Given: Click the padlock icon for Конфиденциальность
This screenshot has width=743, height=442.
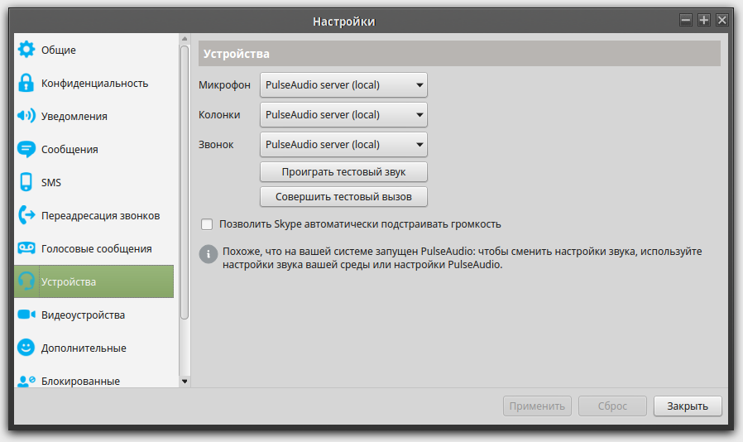Looking at the screenshot, I should point(26,83).
